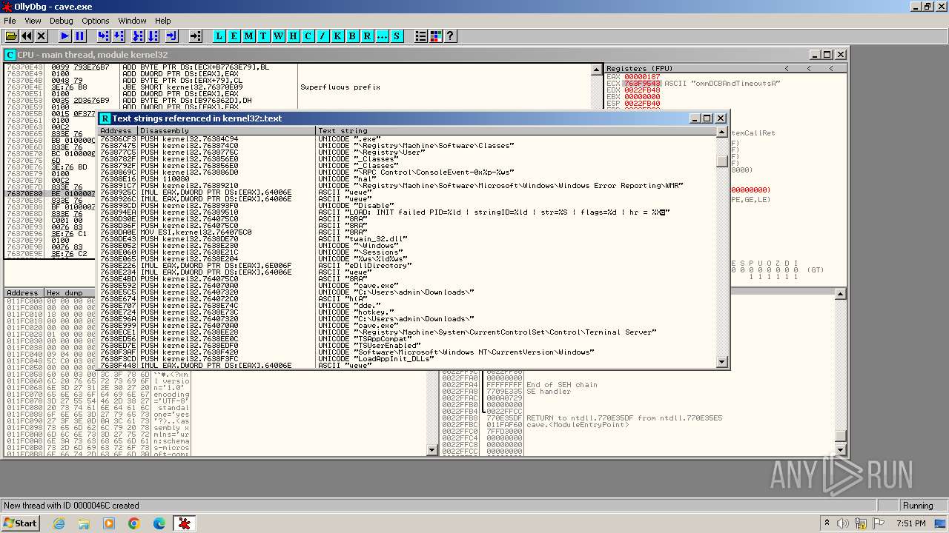This screenshot has height=533, width=949.
Task: Select the ASCII "eDllDirectory" string row
Action: (407, 266)
